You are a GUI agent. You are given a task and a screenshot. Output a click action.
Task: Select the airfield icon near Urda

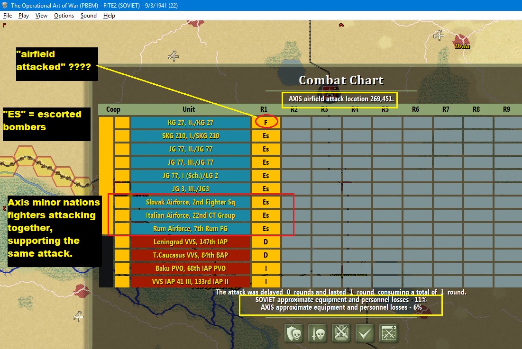[x=439, y=35]
